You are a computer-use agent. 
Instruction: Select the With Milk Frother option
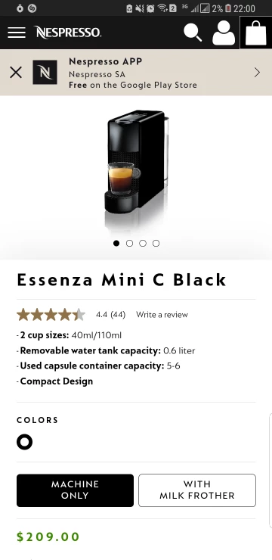pos(197,490)
